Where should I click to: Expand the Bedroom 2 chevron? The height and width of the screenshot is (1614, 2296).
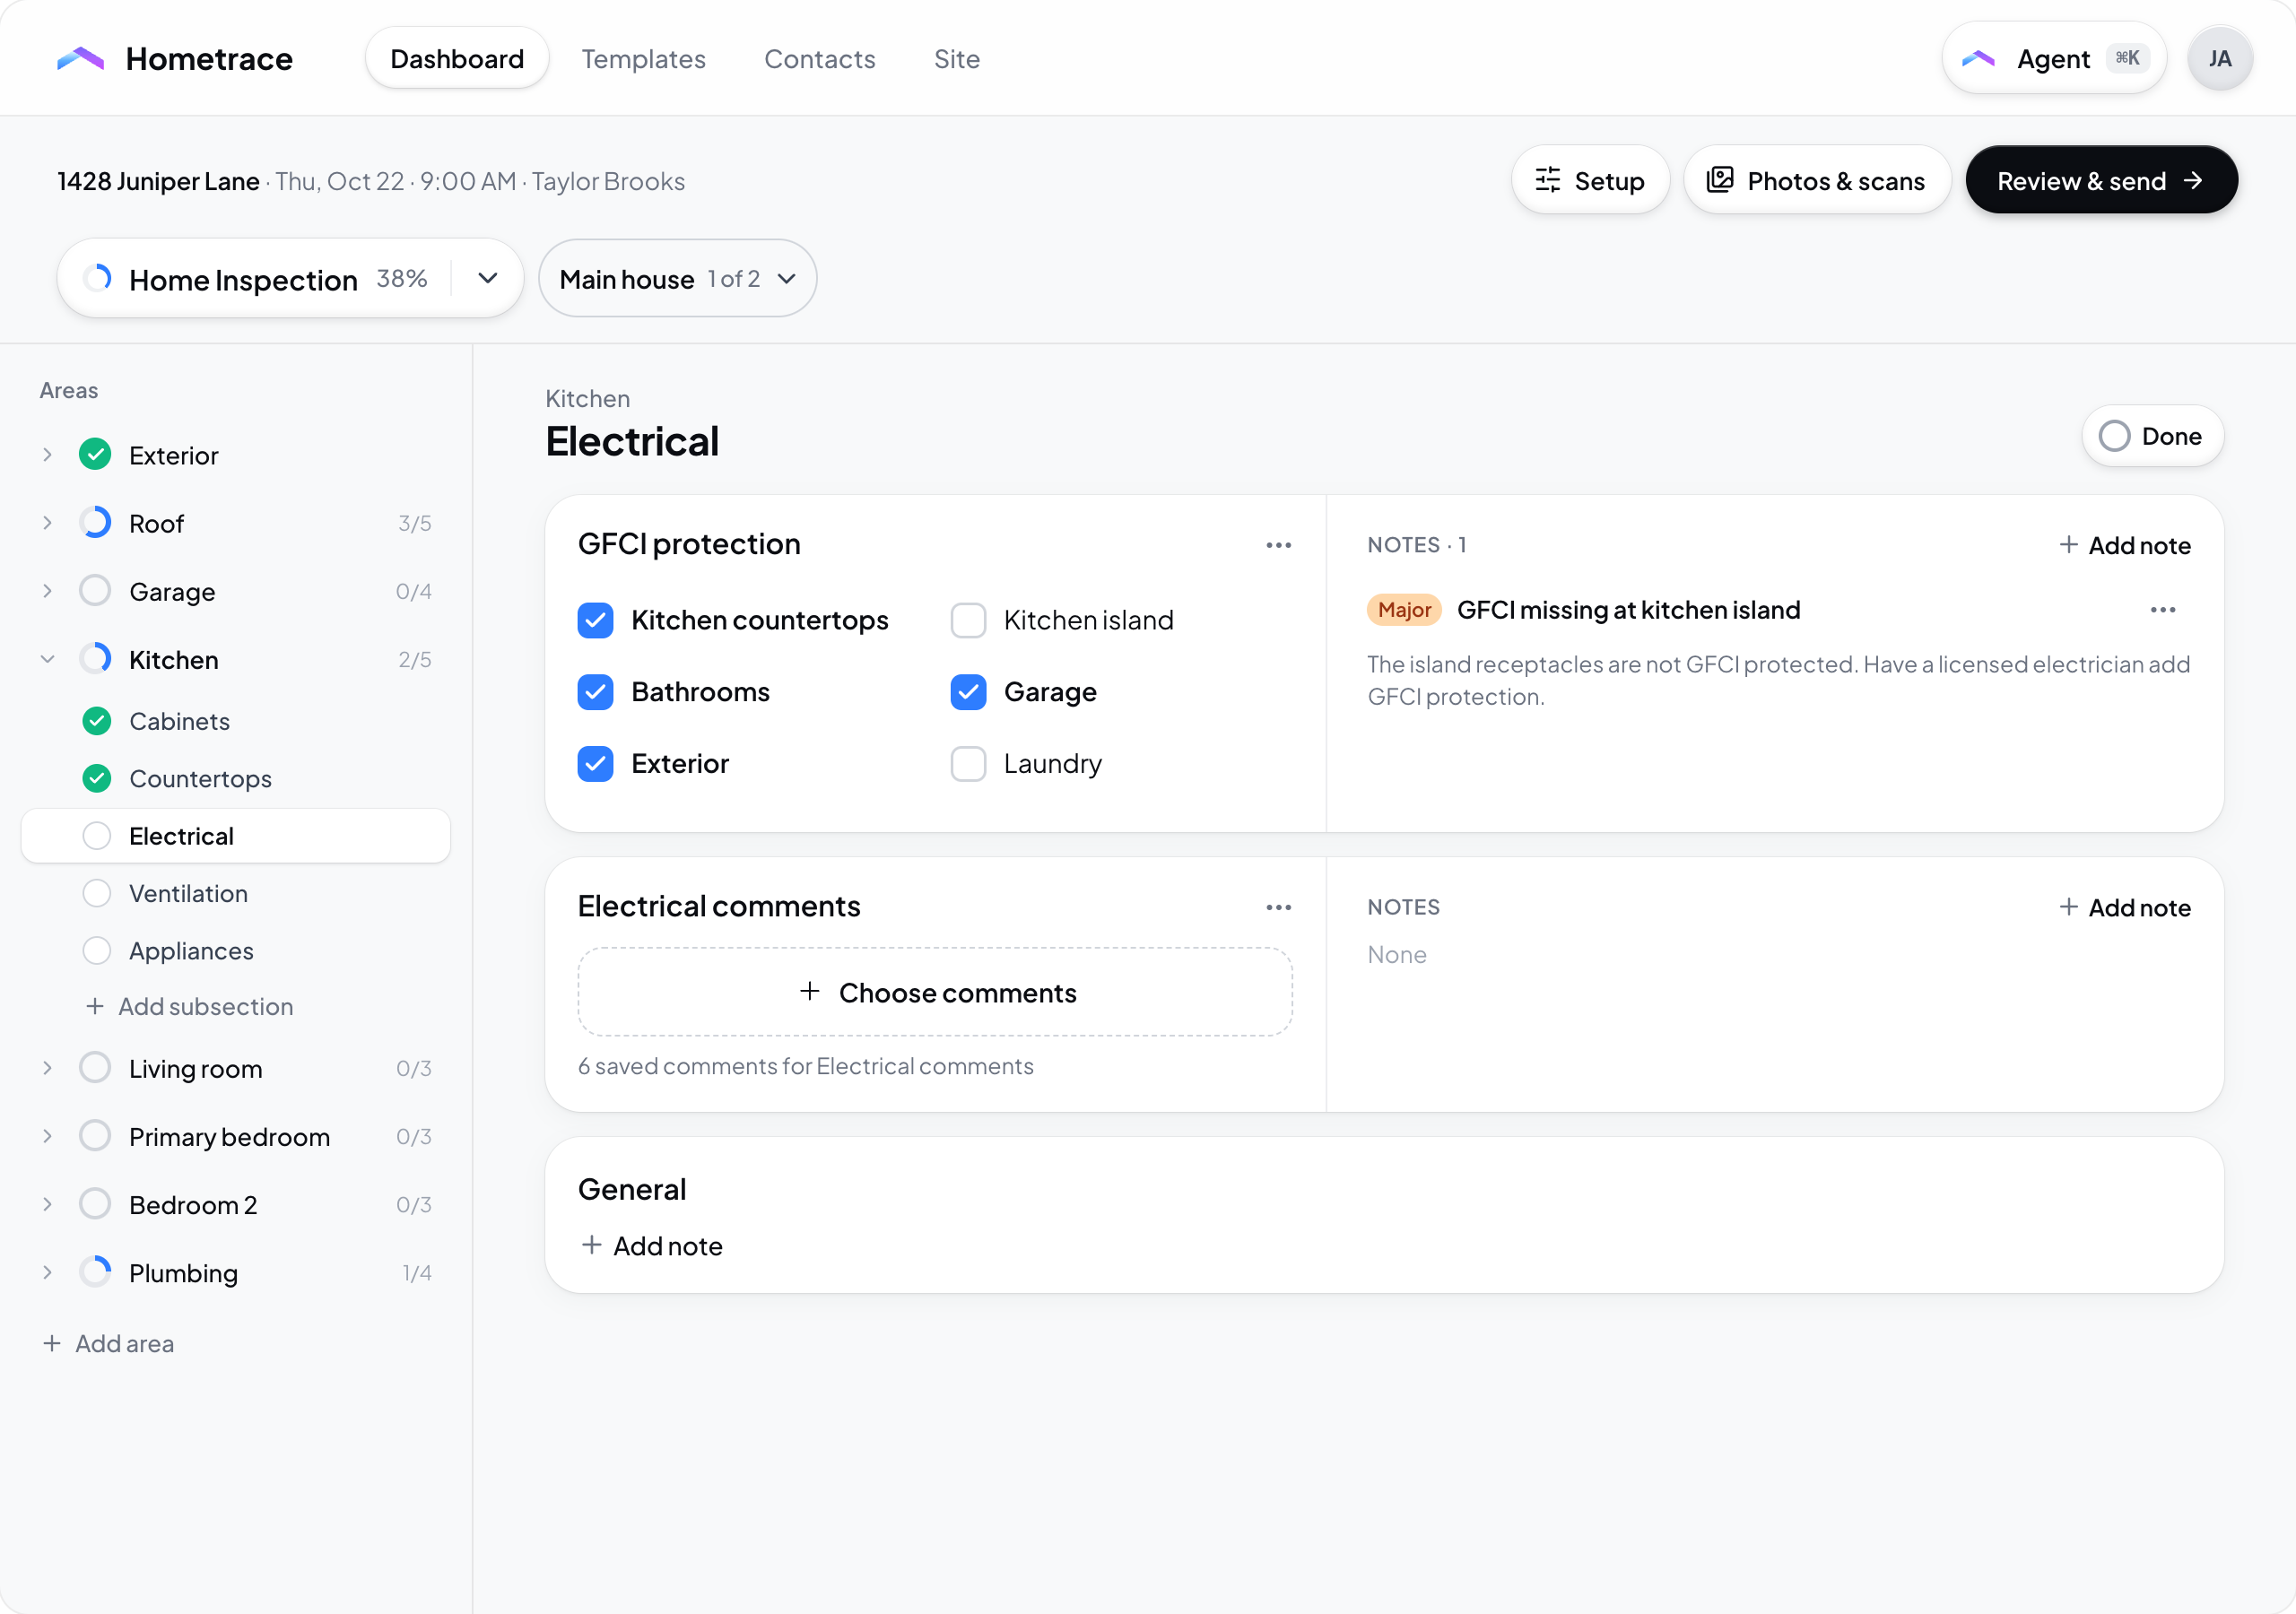tap(47, 1204)
